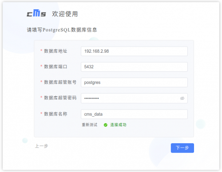Click the 数据库超管账号 label
The image size is (222, 172).
pyautogui.click(x=60, y=82)
